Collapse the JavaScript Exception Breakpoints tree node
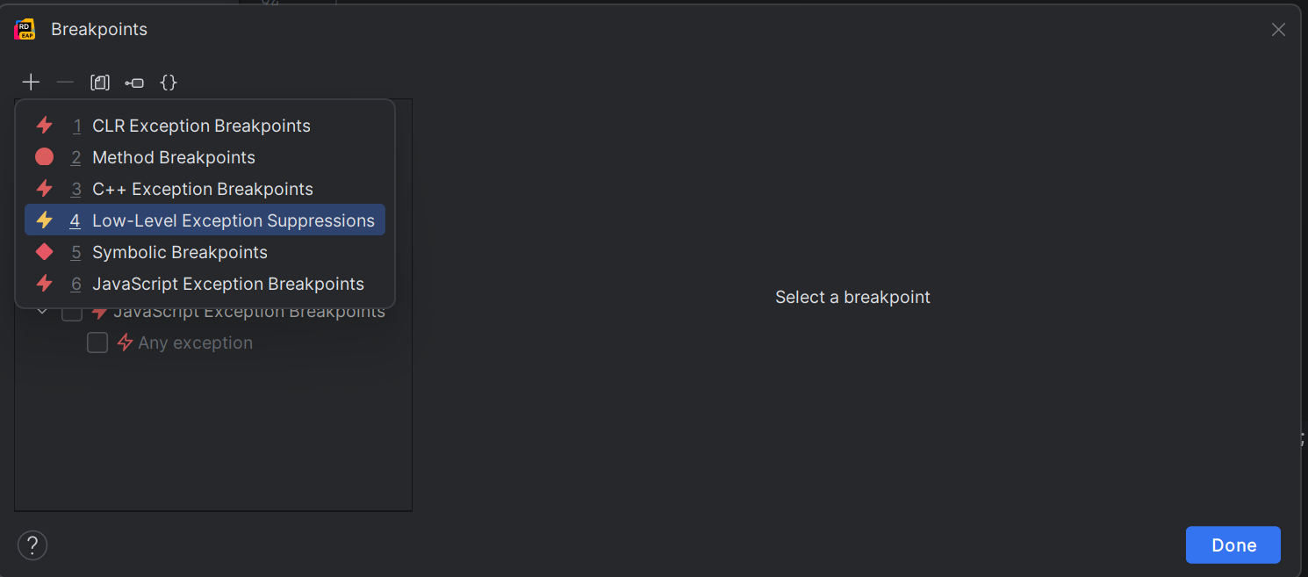This screenshot has height=577, width=1308. tap(42, 312)
